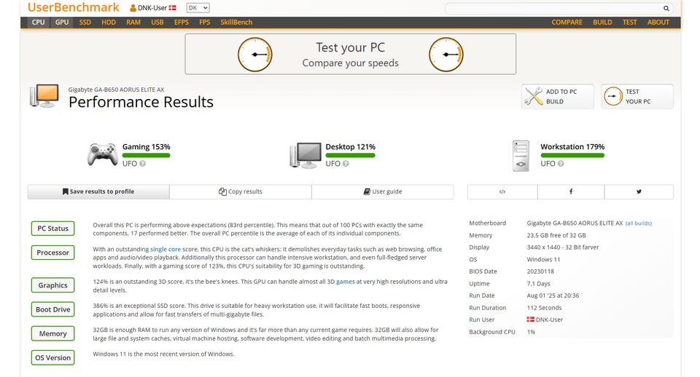Click the '7.1 Days' uptime value
The width and height of the screenshot is (700, 377).
(x=538, y=283)
